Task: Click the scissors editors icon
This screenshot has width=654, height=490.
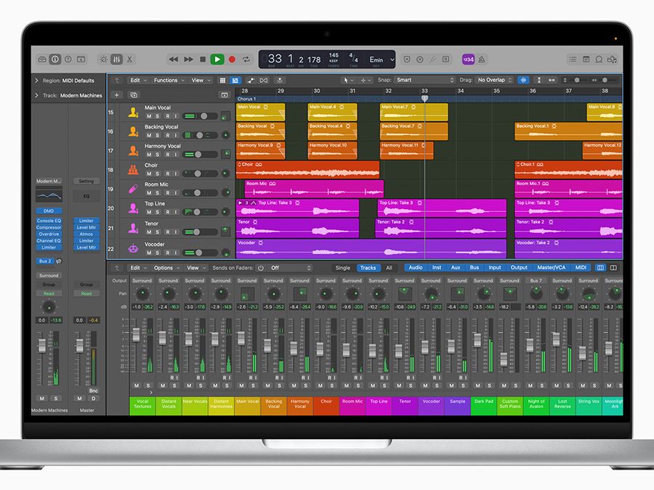Action: point(130,60)
